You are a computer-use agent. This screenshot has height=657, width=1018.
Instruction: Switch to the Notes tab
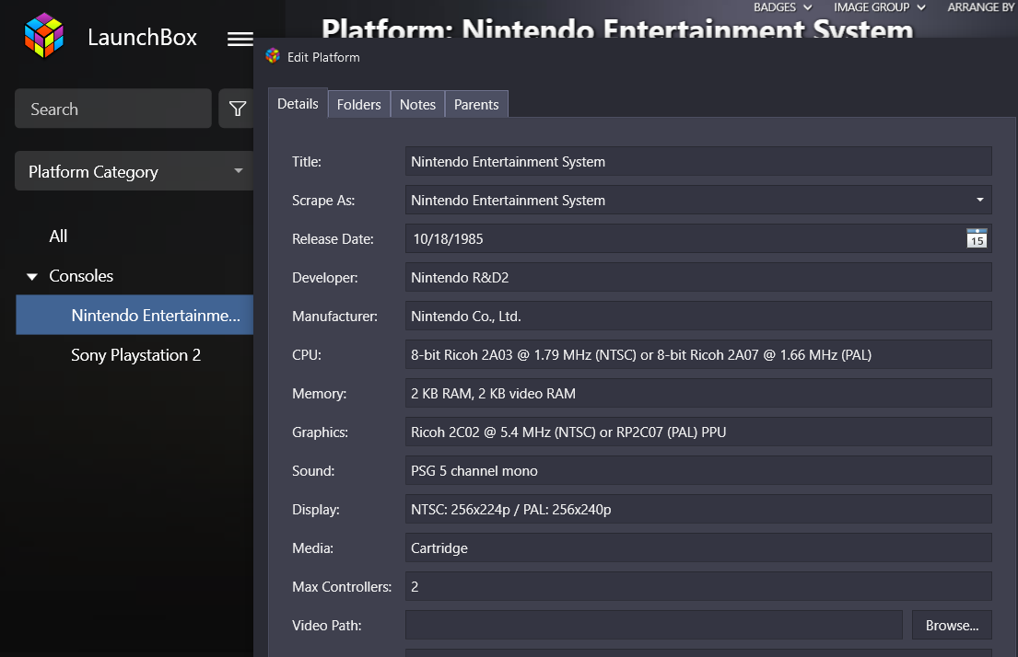click(417, 104)
